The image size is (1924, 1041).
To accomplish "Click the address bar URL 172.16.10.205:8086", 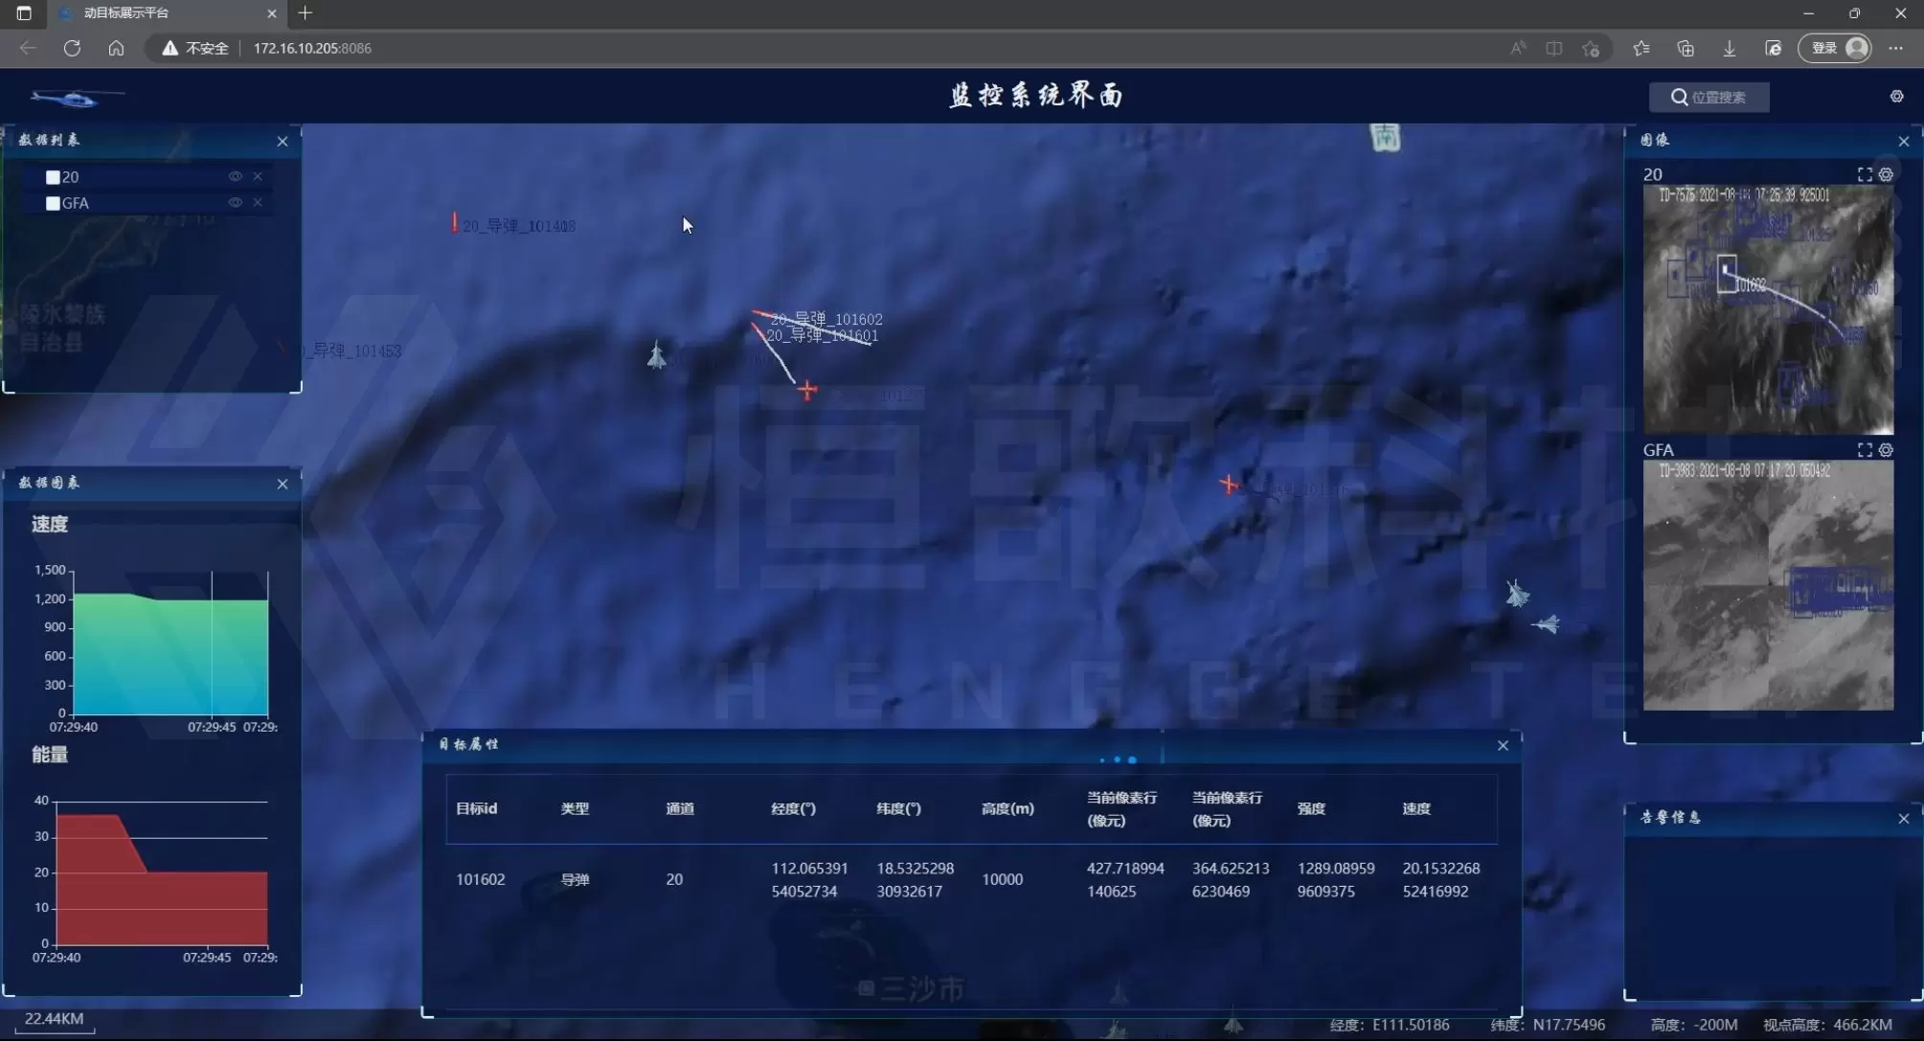I will [x=312, y=48].
